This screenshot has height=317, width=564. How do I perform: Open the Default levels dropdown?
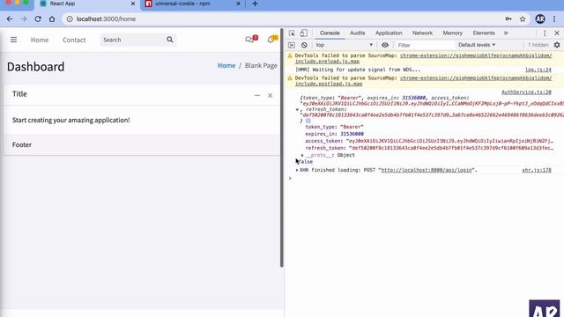[477, 45]
